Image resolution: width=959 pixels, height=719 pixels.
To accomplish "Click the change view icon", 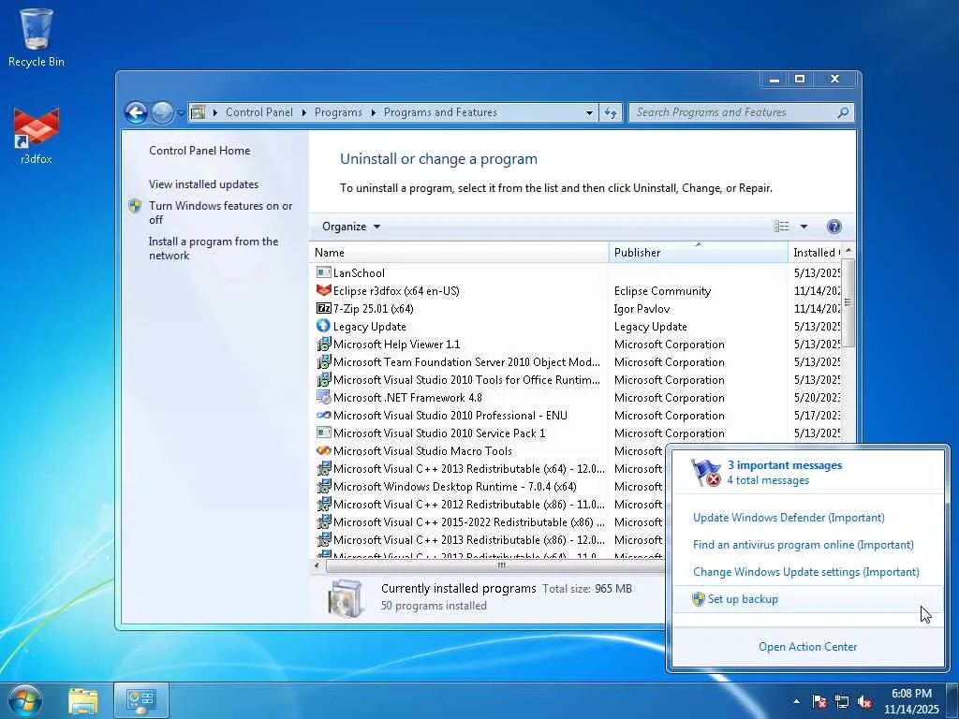I will click(x=782, y=227).
